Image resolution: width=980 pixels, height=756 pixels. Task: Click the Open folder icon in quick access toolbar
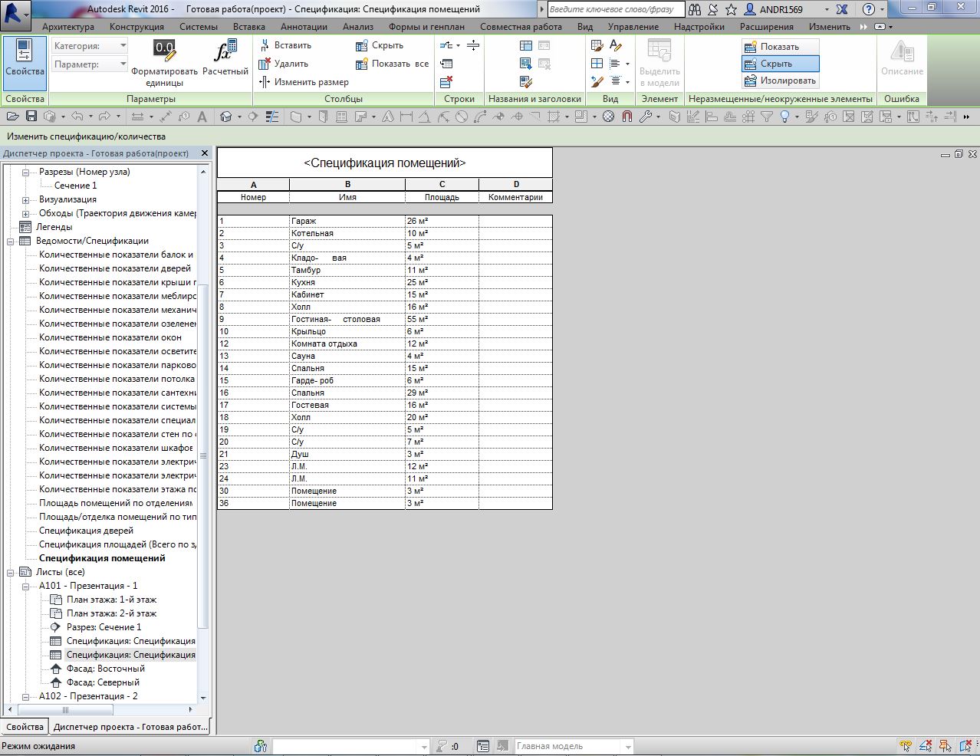coord(12,117)
